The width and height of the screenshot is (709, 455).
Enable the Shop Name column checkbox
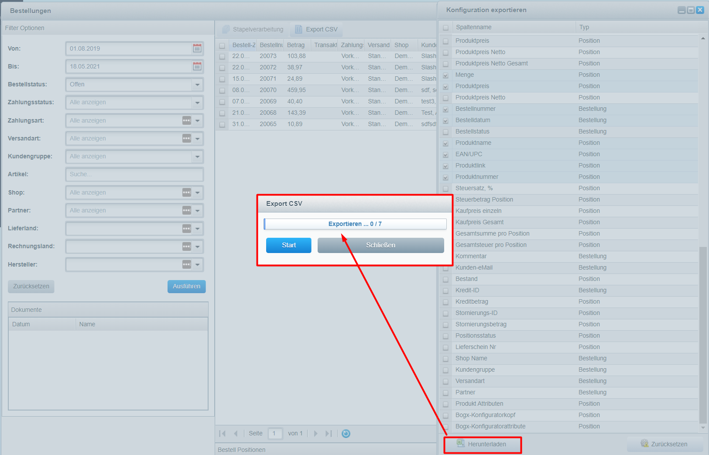[x=445, y=359]
